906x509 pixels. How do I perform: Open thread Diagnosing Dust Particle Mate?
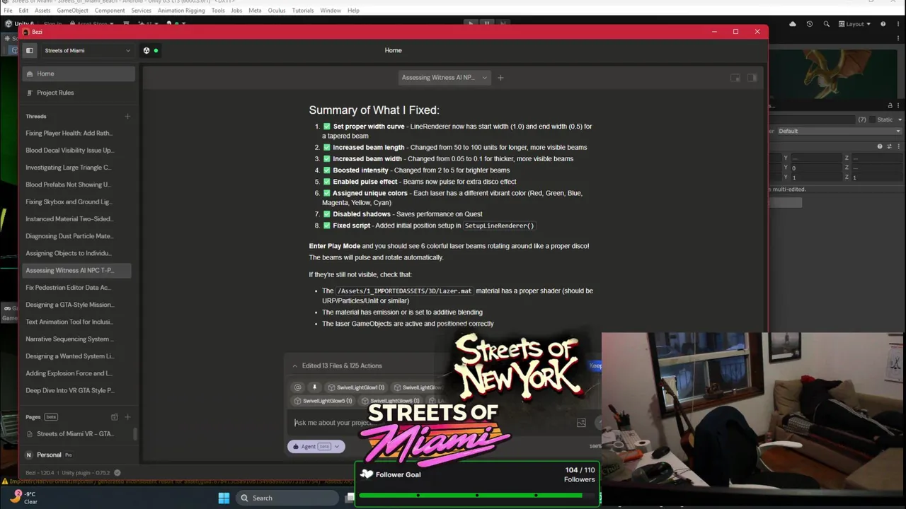click(x=69, y=236)
